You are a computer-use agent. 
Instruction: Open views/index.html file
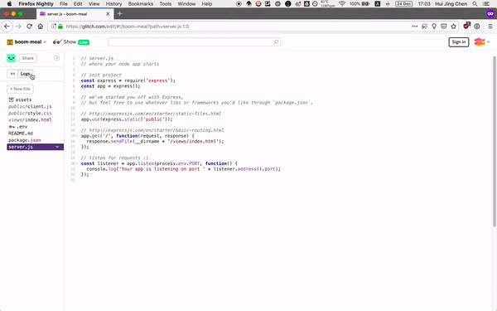click(x=30, y=119)
